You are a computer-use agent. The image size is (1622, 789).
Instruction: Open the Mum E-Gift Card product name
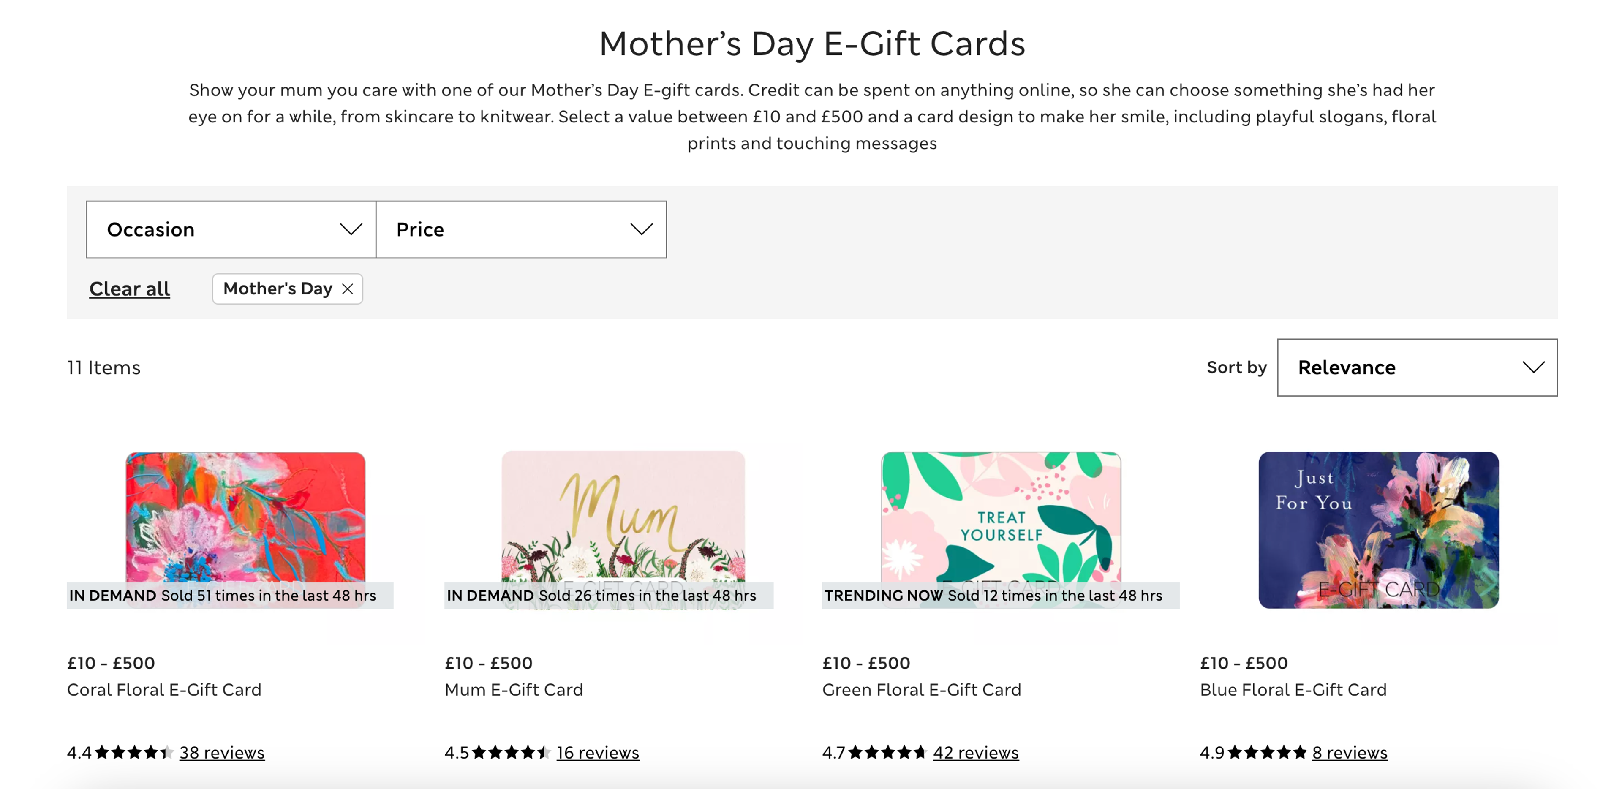(x=514, y=689)
